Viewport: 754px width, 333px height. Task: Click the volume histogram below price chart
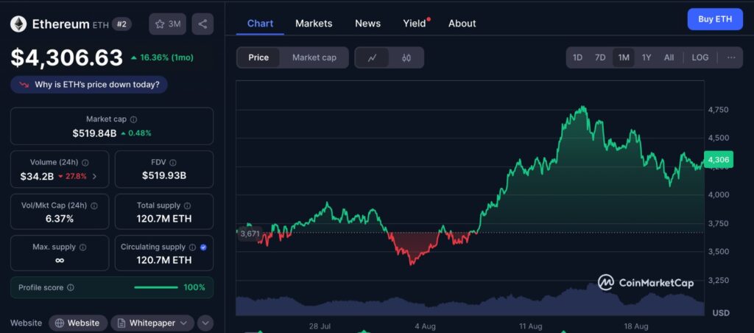(471, 301)
